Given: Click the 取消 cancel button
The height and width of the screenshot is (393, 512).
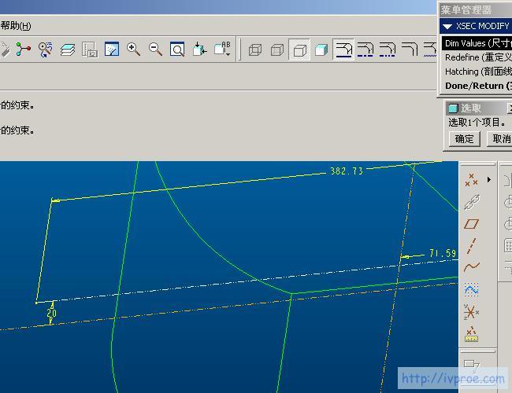Looking at the screenshot, I should [501, 139].
